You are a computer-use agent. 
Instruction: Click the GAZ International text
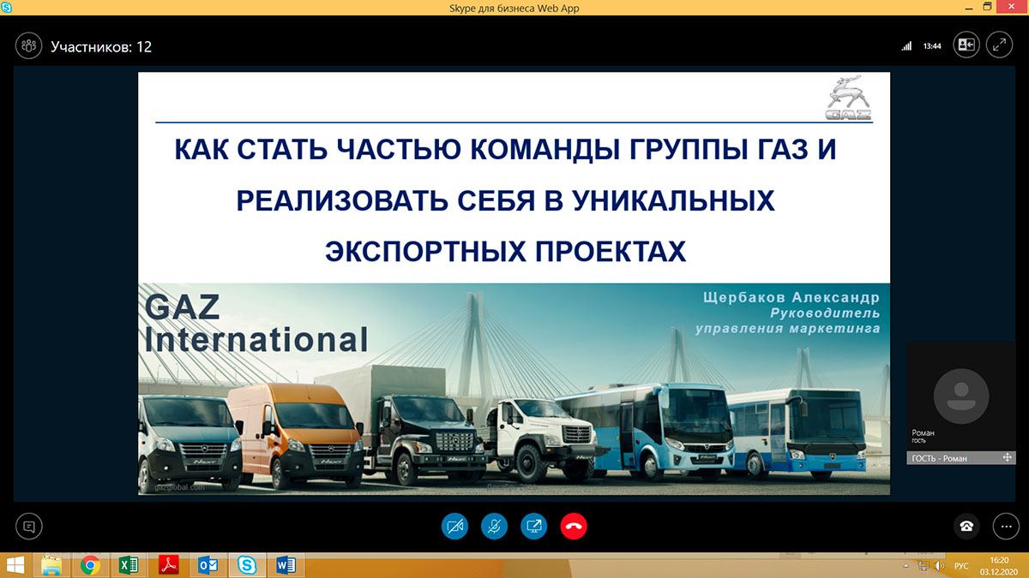point(256,322)
